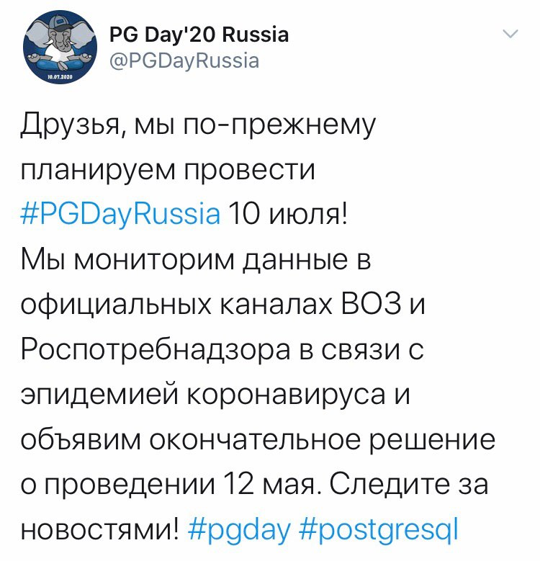Open the #PGDayRussia hashtag
540x561 pixels.
[120, 214]
